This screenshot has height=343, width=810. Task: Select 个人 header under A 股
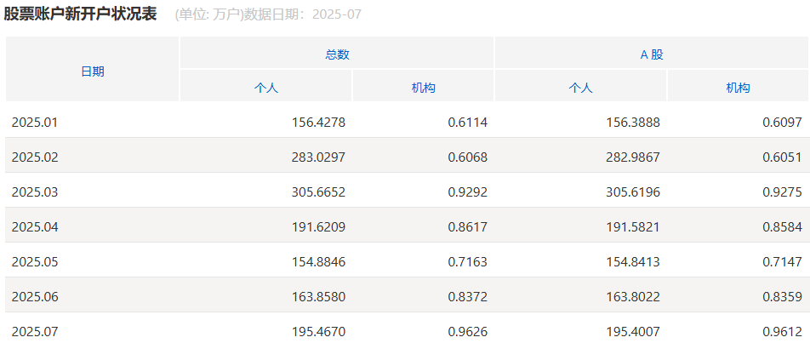click(x=580, y=88)
